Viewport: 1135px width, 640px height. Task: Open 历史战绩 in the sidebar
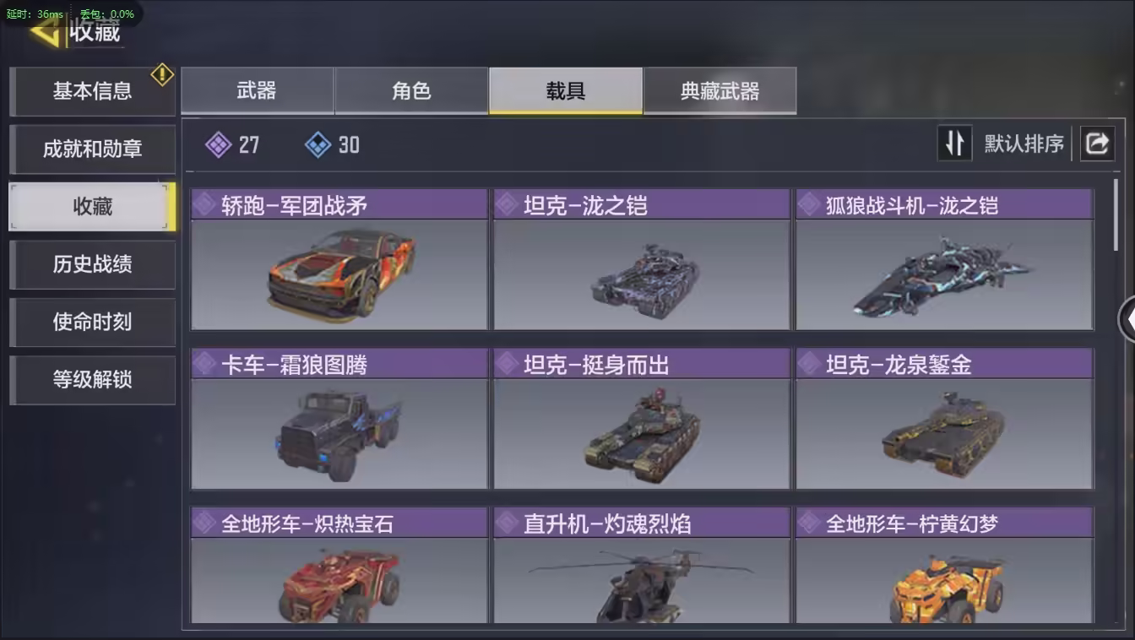pyautogui.click(x=92, y=264)
